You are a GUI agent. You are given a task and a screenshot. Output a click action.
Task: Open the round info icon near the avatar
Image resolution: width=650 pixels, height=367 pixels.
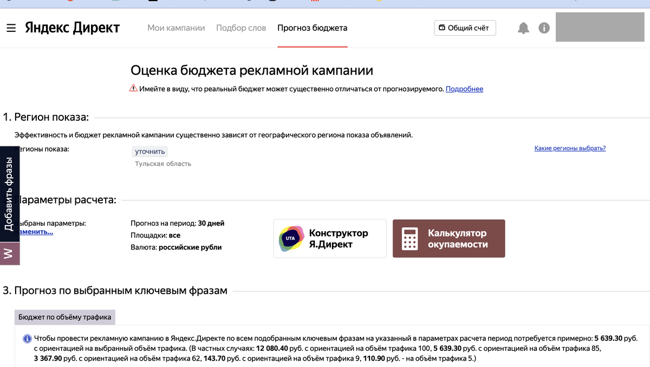(x=544, y=28)
